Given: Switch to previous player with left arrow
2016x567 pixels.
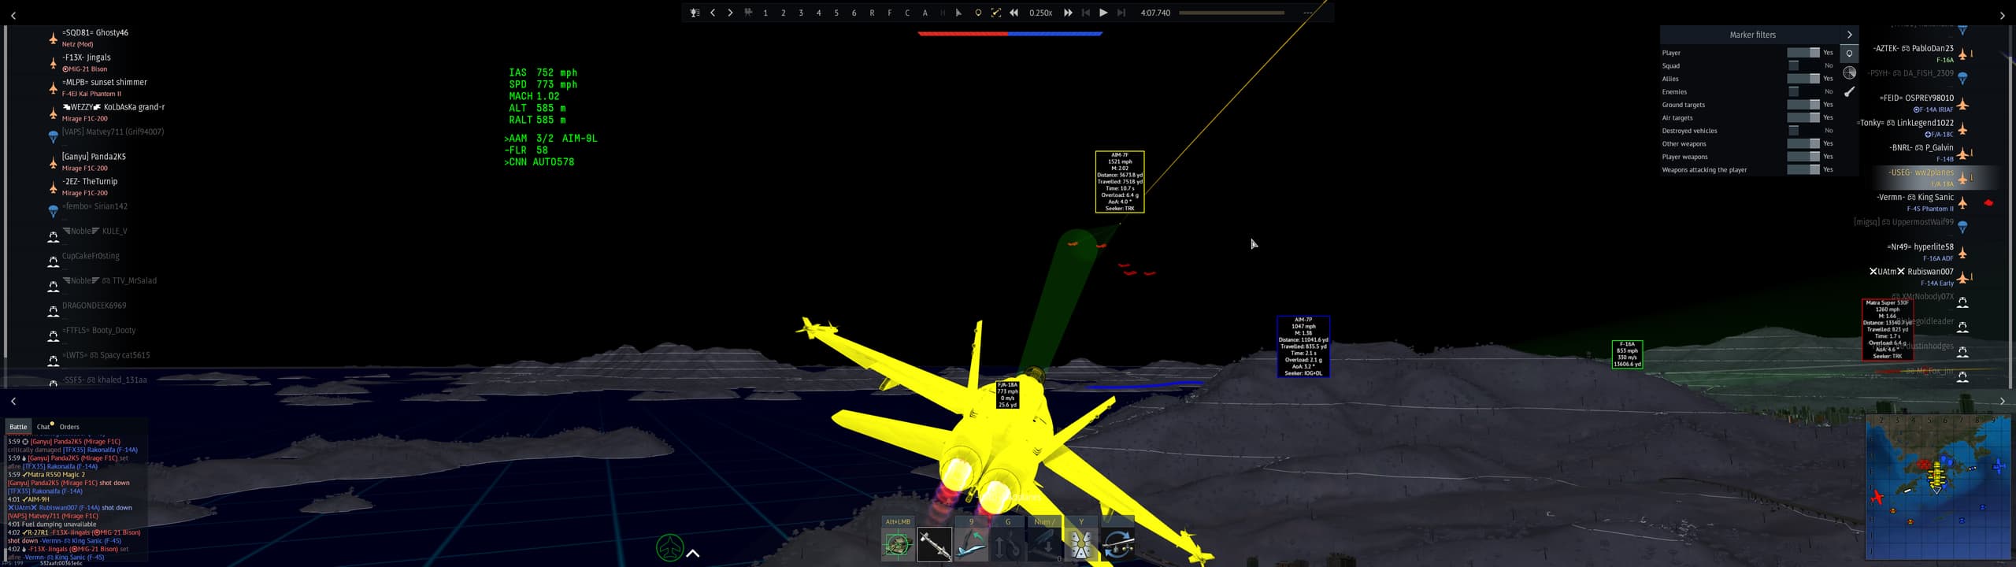Looking at the screenshot, I should pos(713,13).
